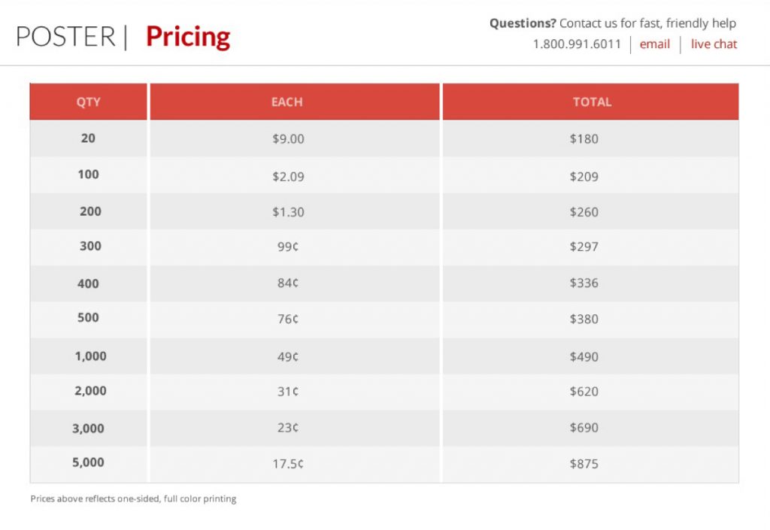Screen dimensions: 770x530
Task: Click the TOTAL column header
Action: pos(591,101)
